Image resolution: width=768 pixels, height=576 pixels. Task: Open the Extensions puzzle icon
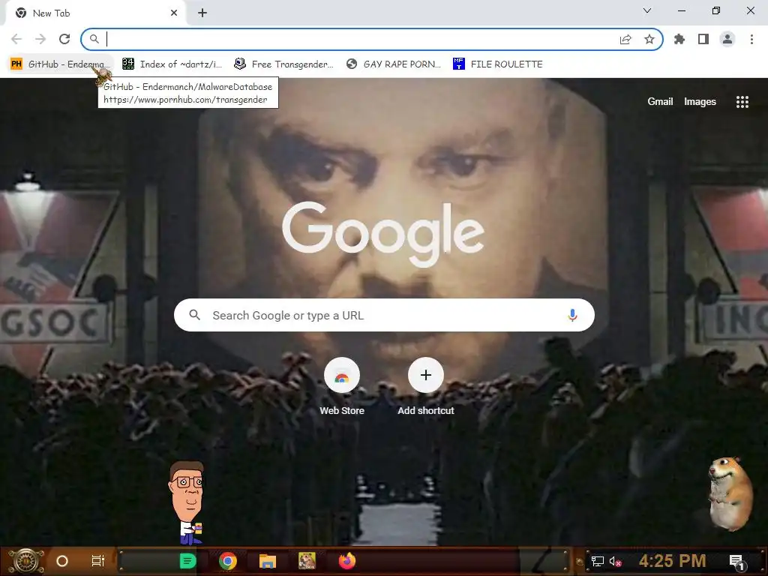tap(679, 39)
